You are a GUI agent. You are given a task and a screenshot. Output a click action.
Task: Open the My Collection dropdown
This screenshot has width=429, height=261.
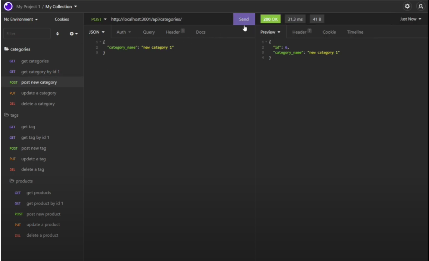[x=61, y=7]
